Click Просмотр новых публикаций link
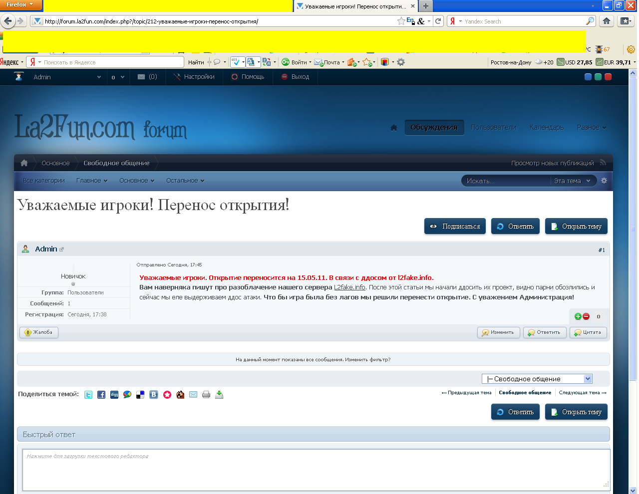The height and width of the screenshot is (494, 639). (553, 163)
